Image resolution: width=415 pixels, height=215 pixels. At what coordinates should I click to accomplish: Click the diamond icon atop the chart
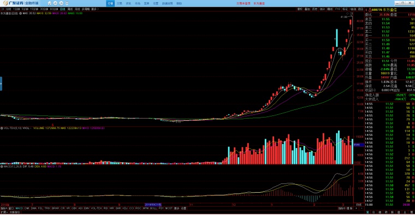click(347, 14)
